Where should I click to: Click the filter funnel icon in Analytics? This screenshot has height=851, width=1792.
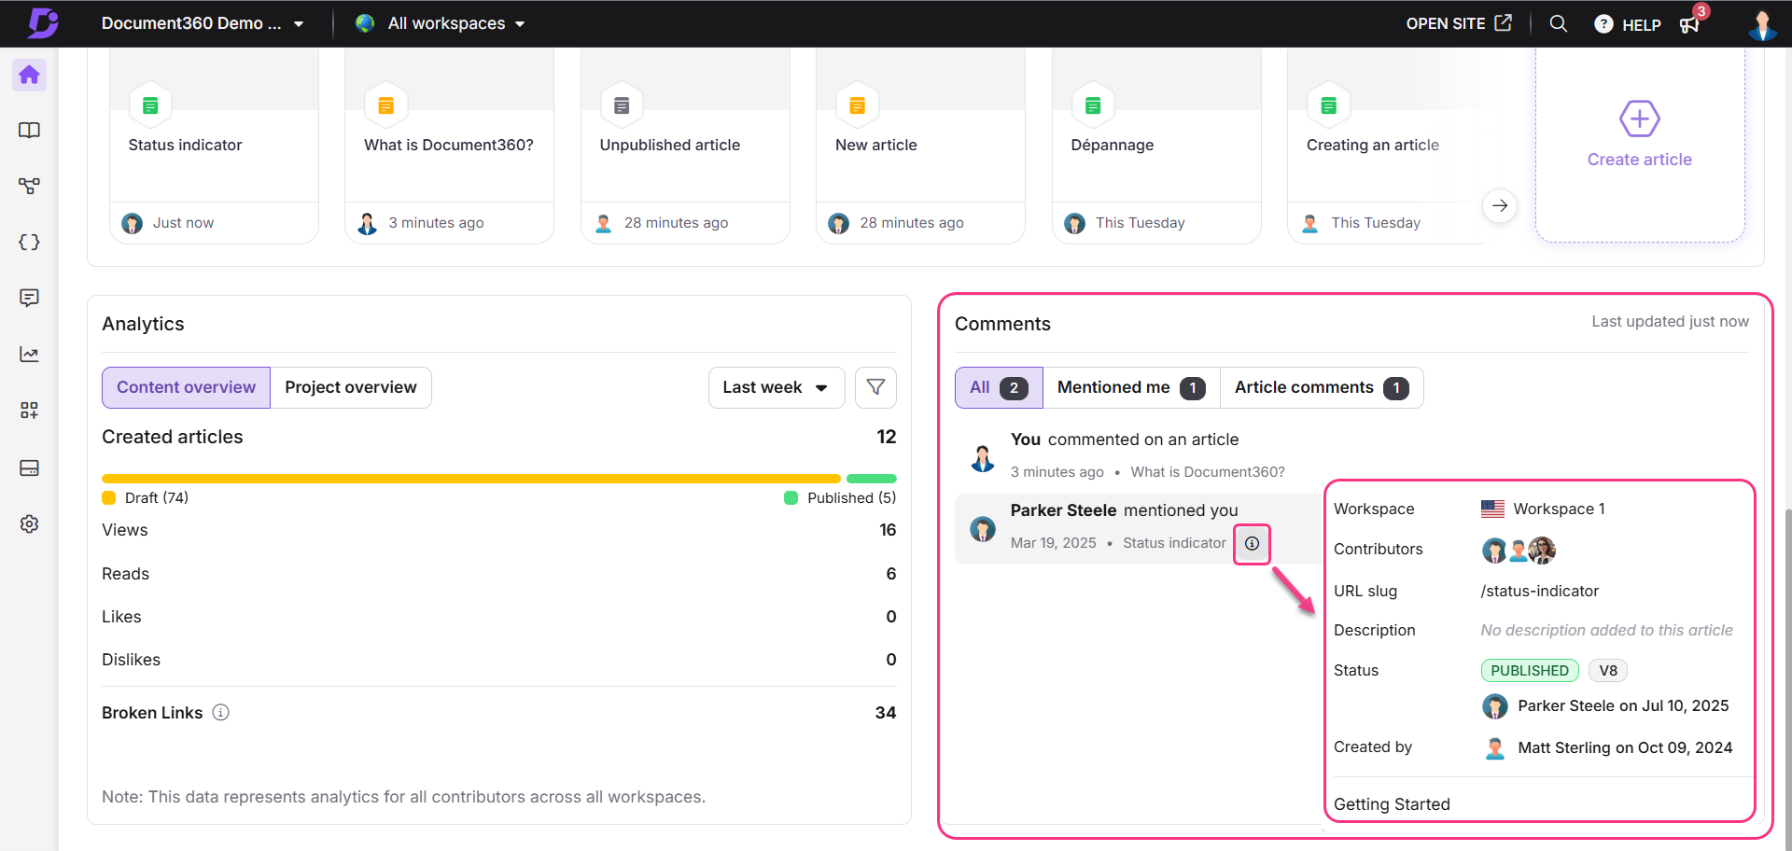[x=875, y=387]
